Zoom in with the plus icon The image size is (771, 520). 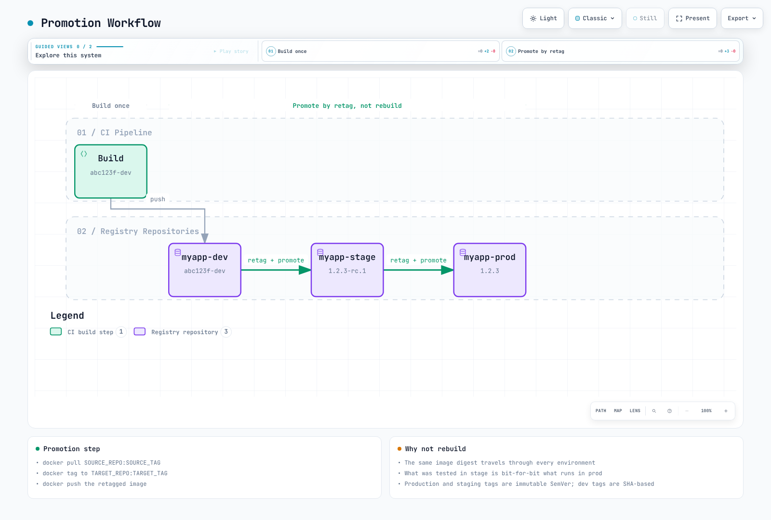click(x=726, y=411)
